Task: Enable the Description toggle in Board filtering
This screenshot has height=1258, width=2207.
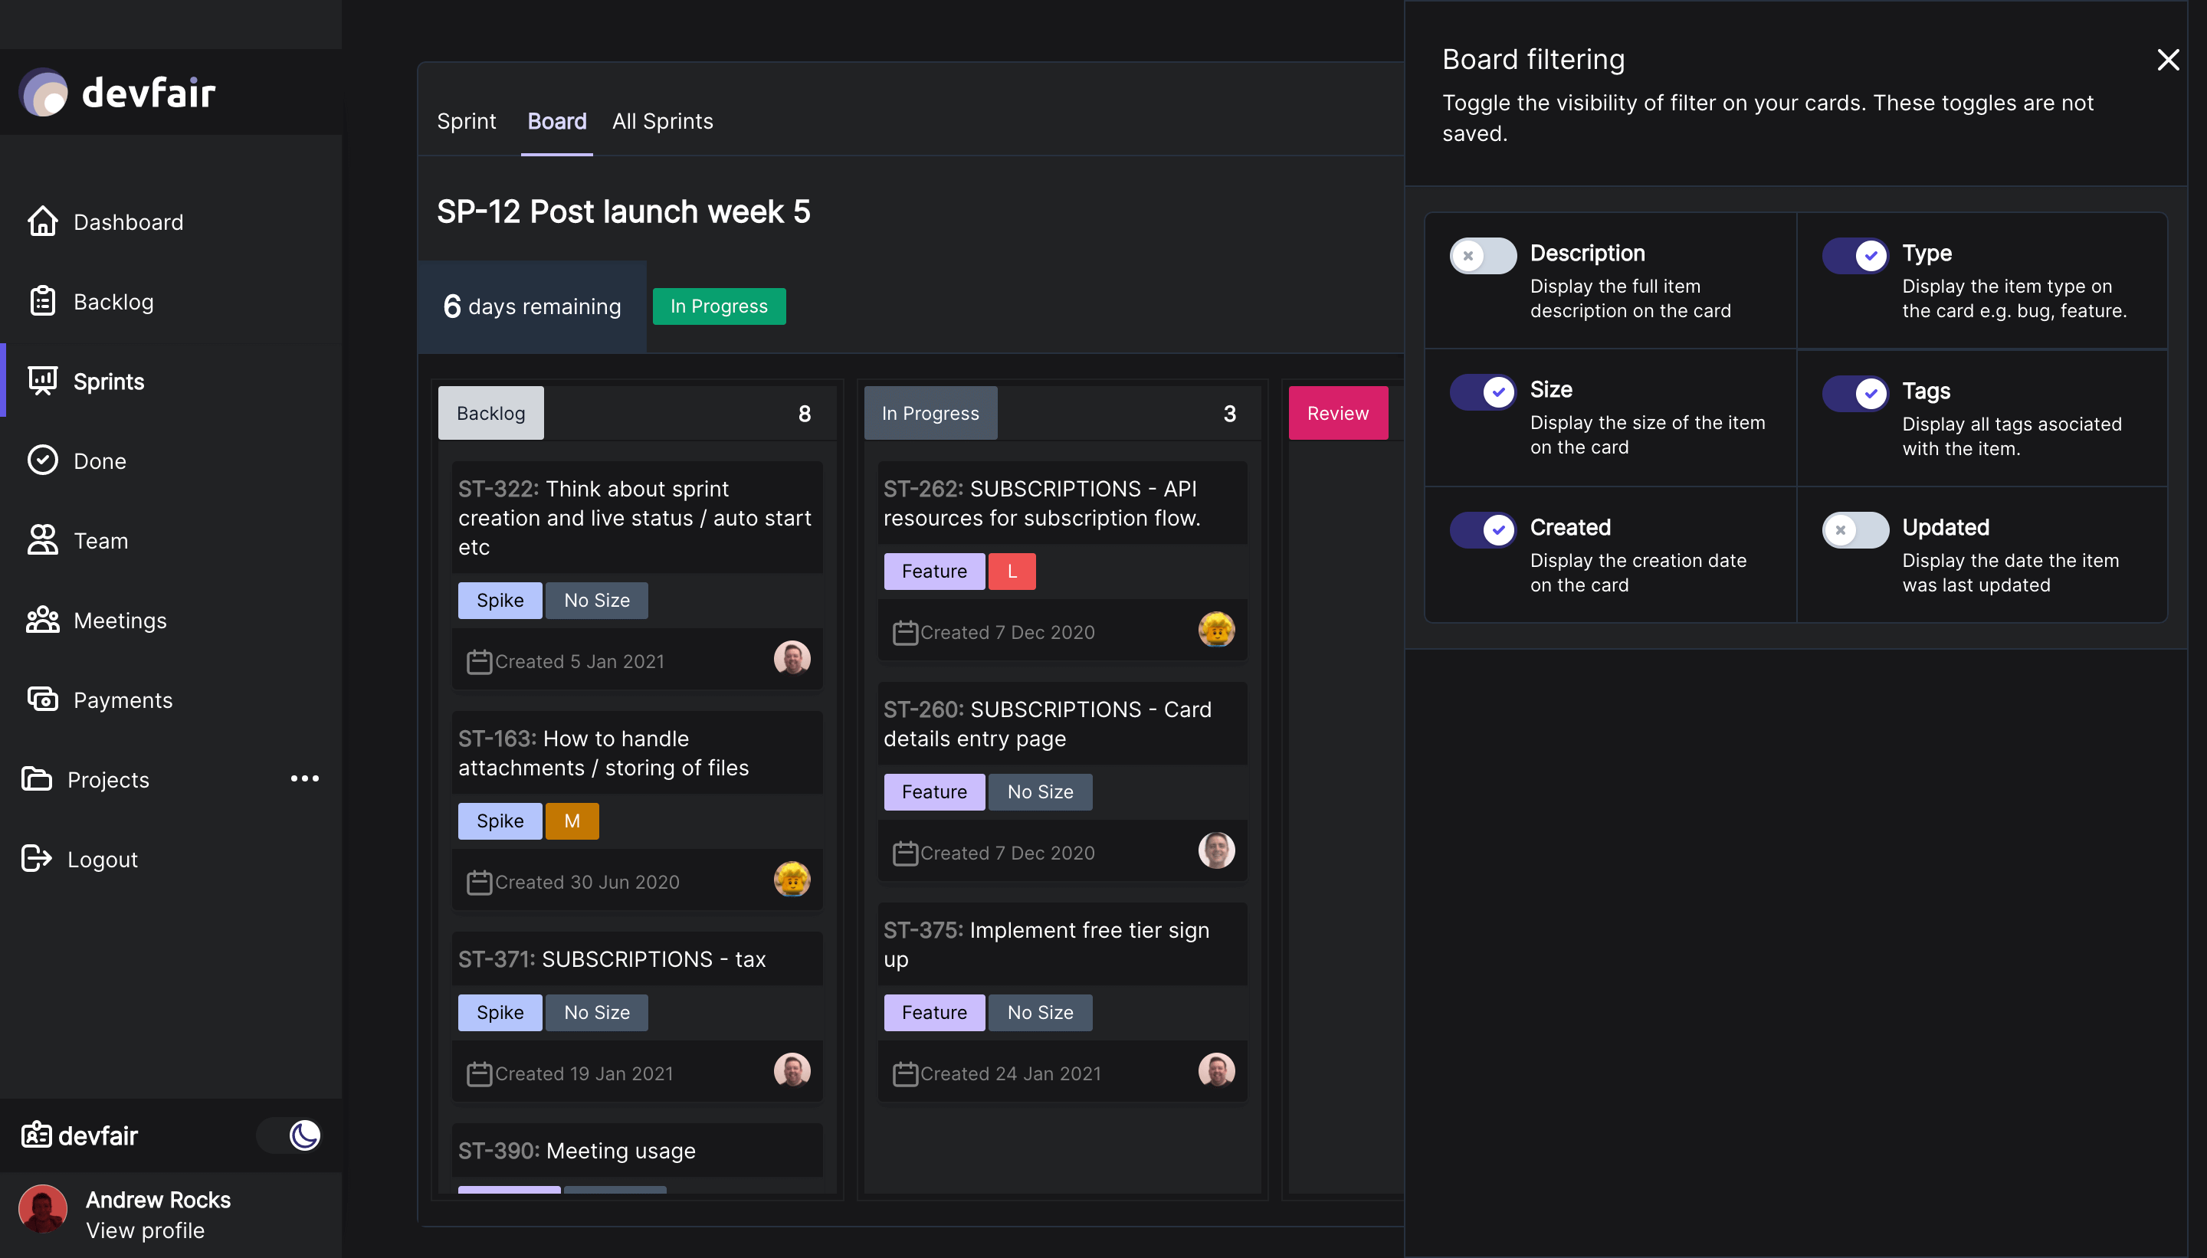Action: point(1482,256)
